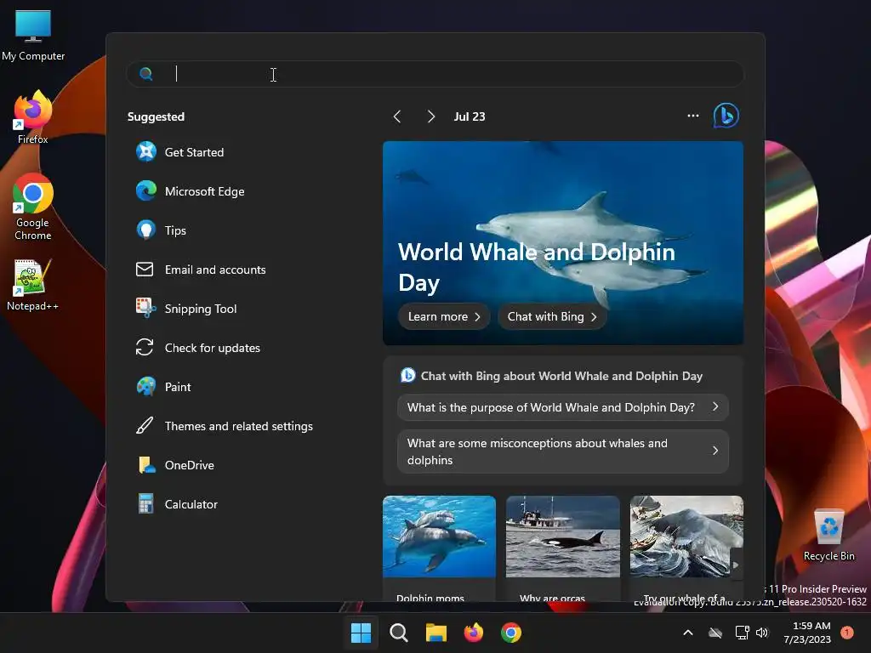The image size is (871, 653).
Task: Ask about misconceptions about whales and dolphins
Action: coord(563,451)
